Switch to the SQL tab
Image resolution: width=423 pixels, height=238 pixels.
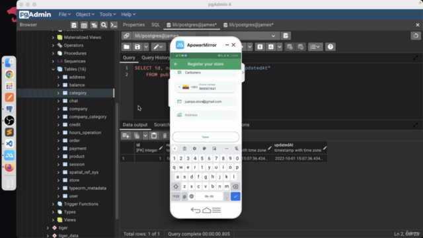(x=155, y=25)
